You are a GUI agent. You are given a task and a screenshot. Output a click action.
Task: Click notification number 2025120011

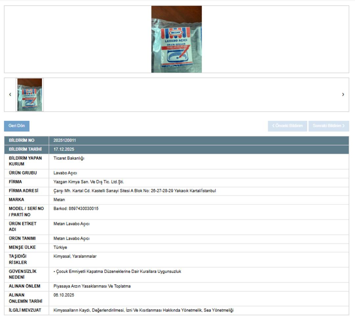click(x=65, y=140)
